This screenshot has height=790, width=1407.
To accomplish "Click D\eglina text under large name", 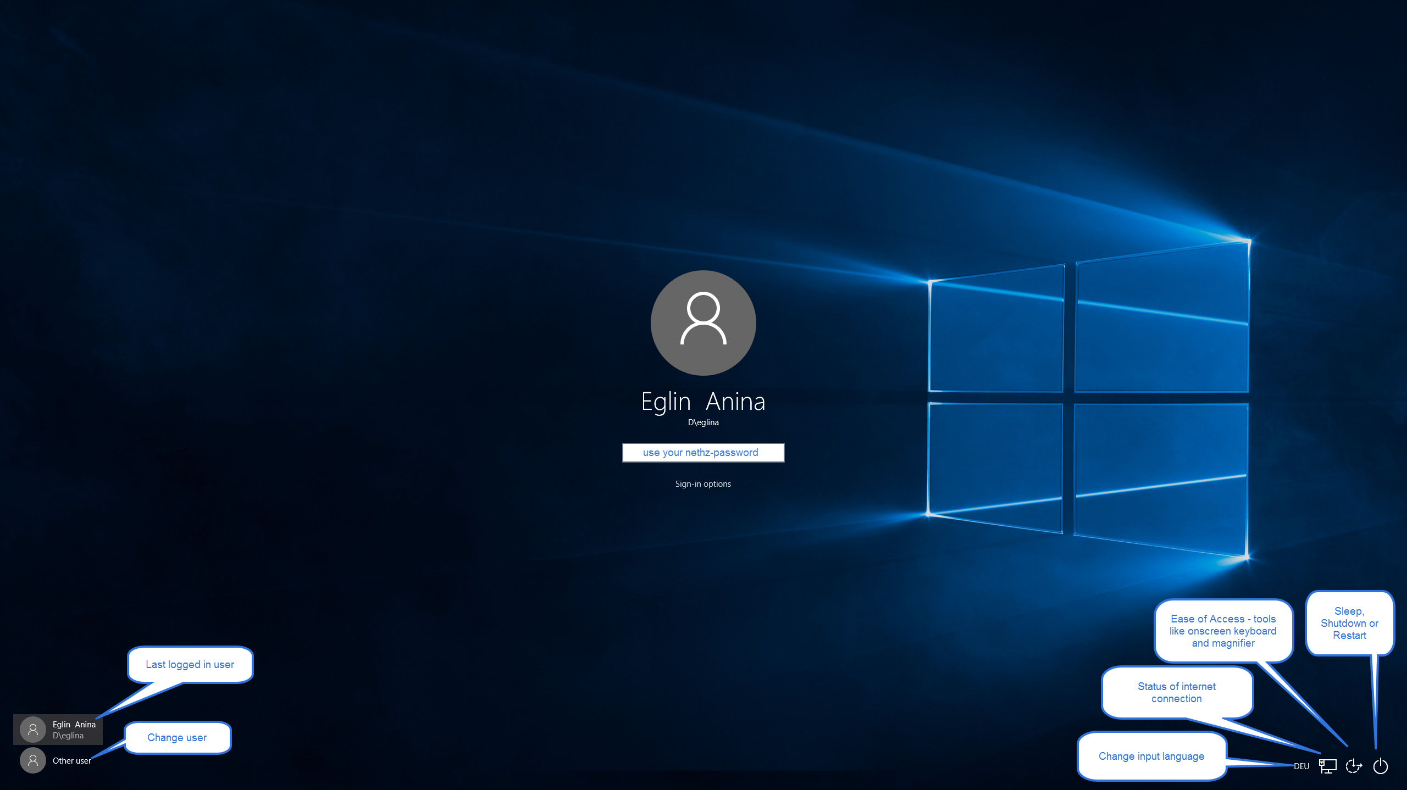I will [x=703, y=422].
